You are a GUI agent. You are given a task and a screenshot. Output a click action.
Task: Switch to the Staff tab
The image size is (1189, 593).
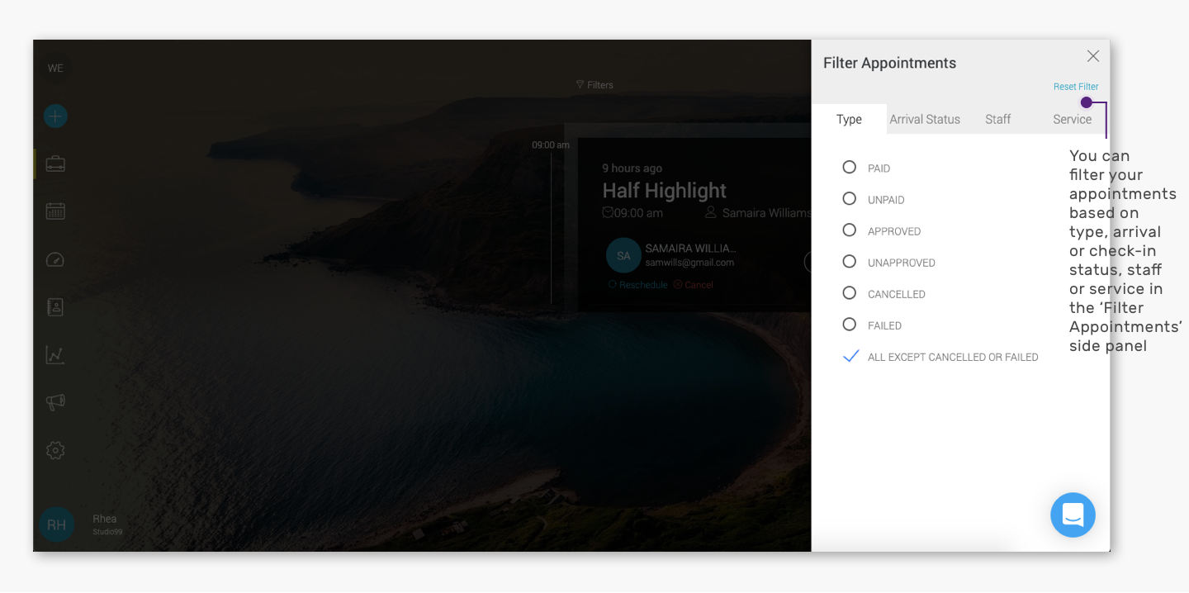[x=998, y=120]
